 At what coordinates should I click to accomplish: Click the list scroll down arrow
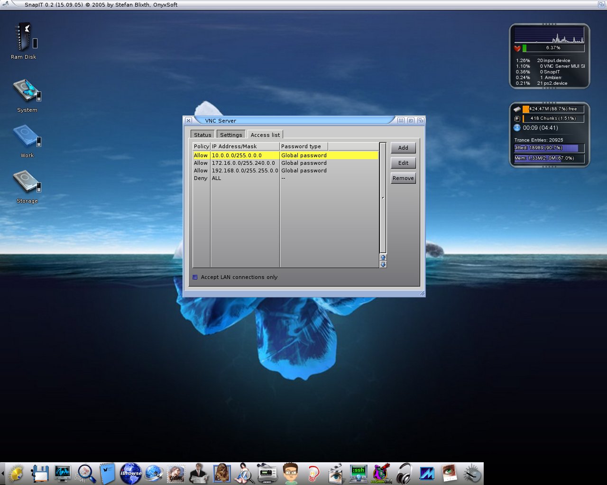(x=383, y=264)
